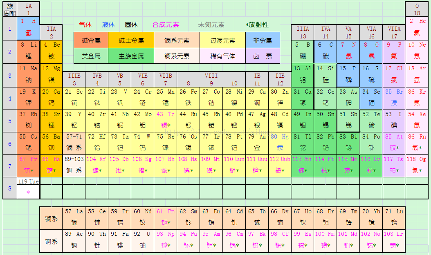The image size is (431, 255).
Task: Click the boron cell 5 B
Action: pos(302,52)
